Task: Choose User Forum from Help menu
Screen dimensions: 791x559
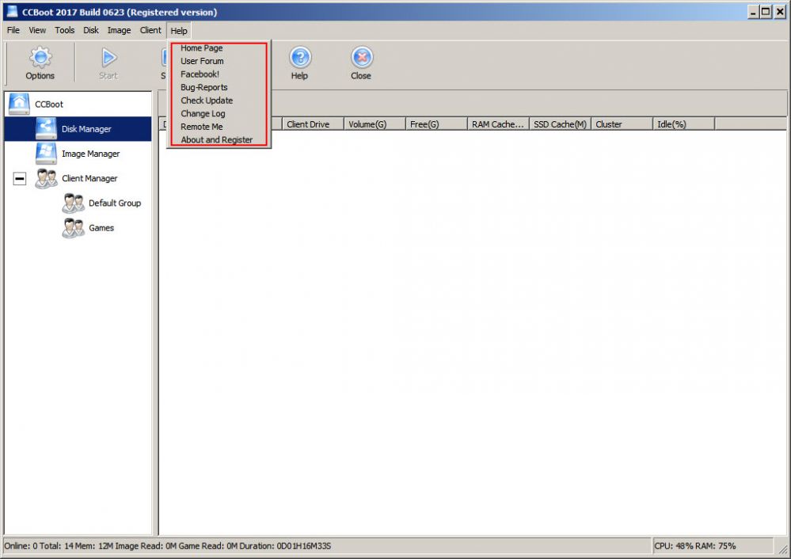Action: [x=202, y=61]
